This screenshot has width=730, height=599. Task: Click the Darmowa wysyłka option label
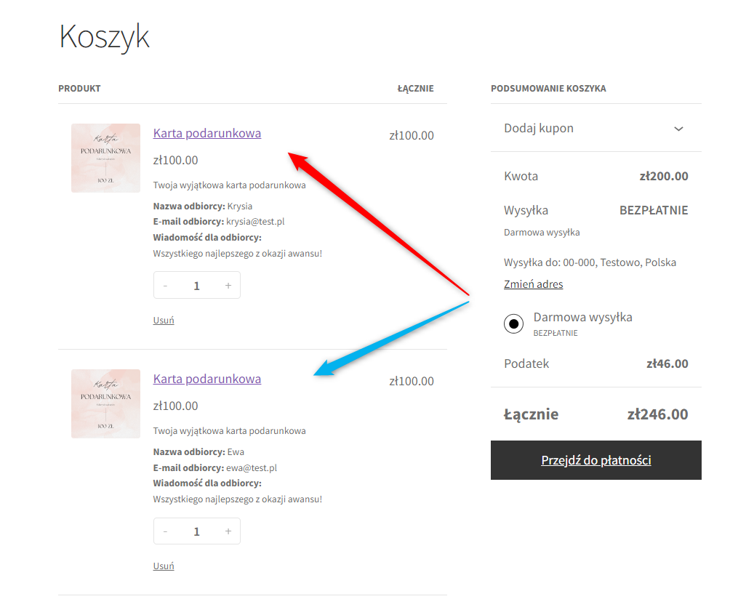(582, 318)
